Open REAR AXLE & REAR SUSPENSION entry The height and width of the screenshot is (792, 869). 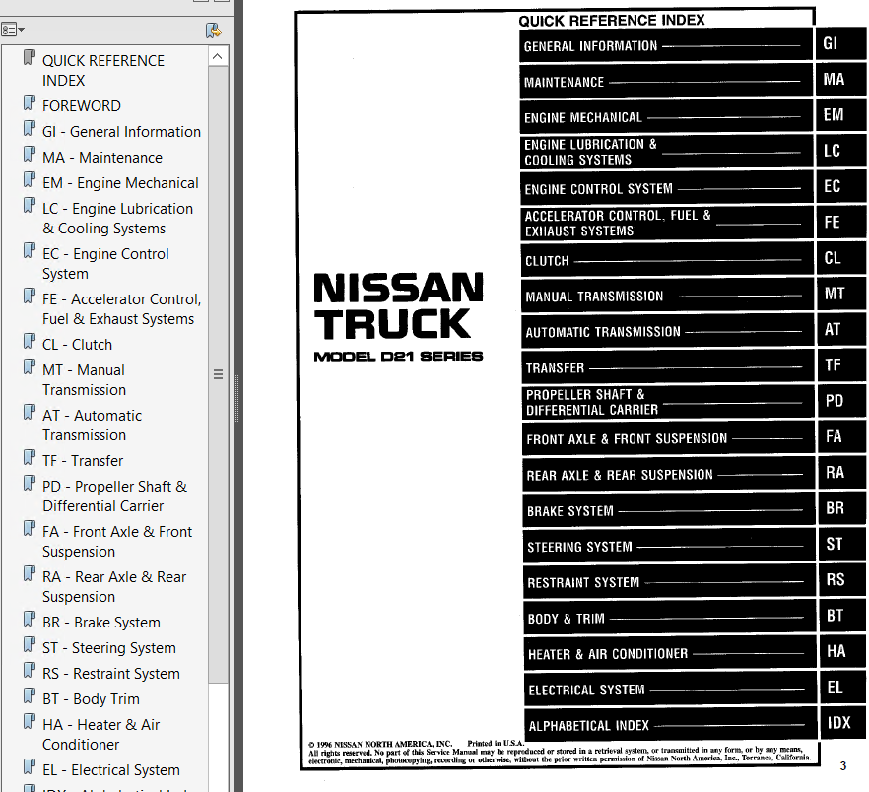click(x=669, y=473)
